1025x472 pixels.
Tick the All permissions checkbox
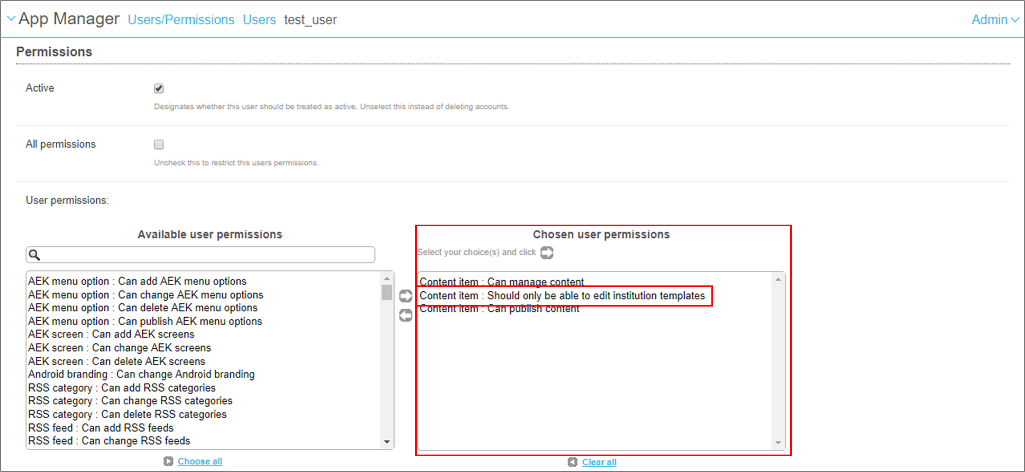(x=159, y=144)
